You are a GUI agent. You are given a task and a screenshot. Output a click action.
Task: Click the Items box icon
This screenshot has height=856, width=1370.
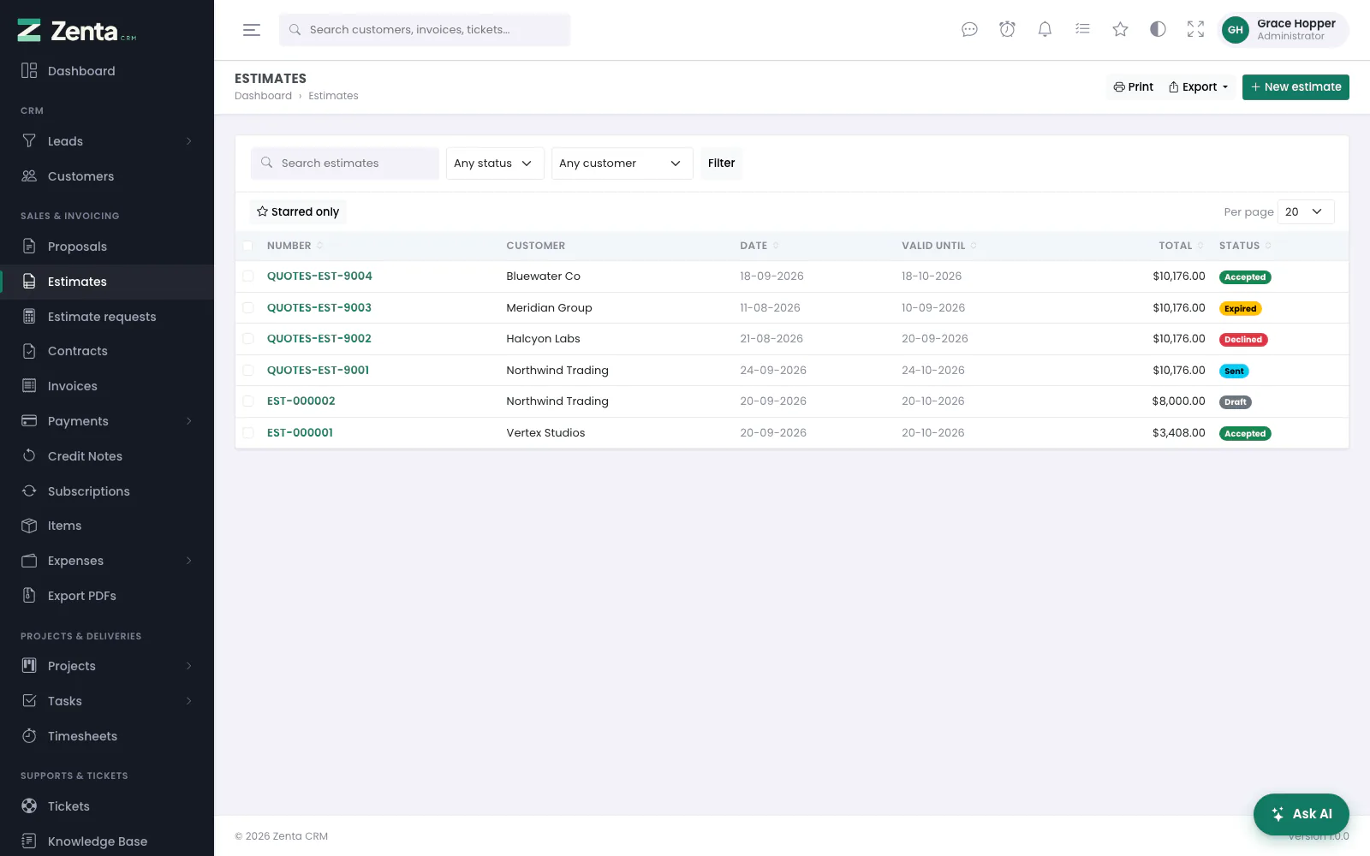coord(29,526)
